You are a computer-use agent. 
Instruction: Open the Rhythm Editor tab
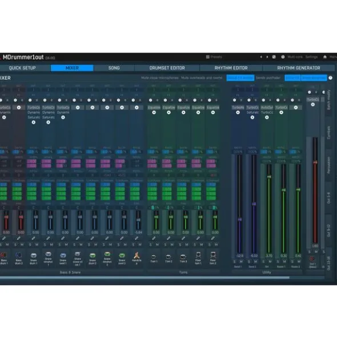(231, 68)
